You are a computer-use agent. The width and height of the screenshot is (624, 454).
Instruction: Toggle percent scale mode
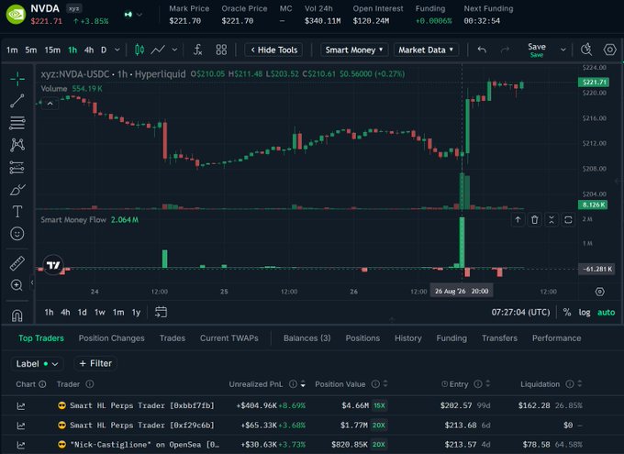(x=567, y=313)
